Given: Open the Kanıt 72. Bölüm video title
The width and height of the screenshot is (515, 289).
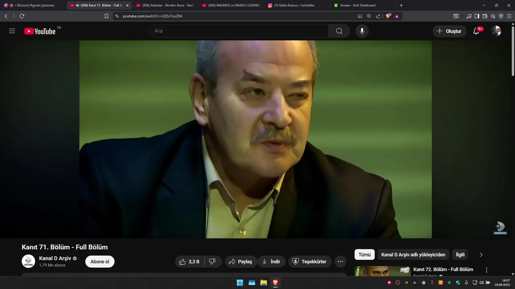Looking at the screenshot, I should tap(443, 269).
